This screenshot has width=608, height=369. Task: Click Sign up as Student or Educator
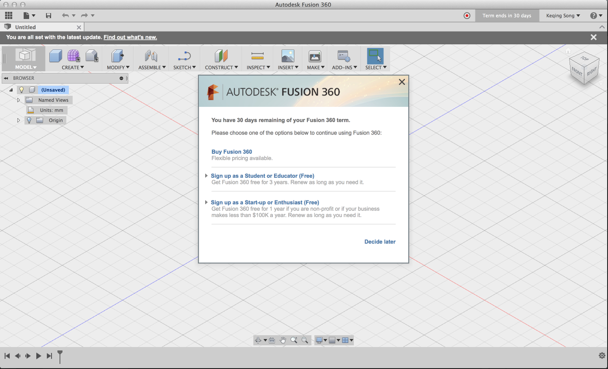[263, 176]
